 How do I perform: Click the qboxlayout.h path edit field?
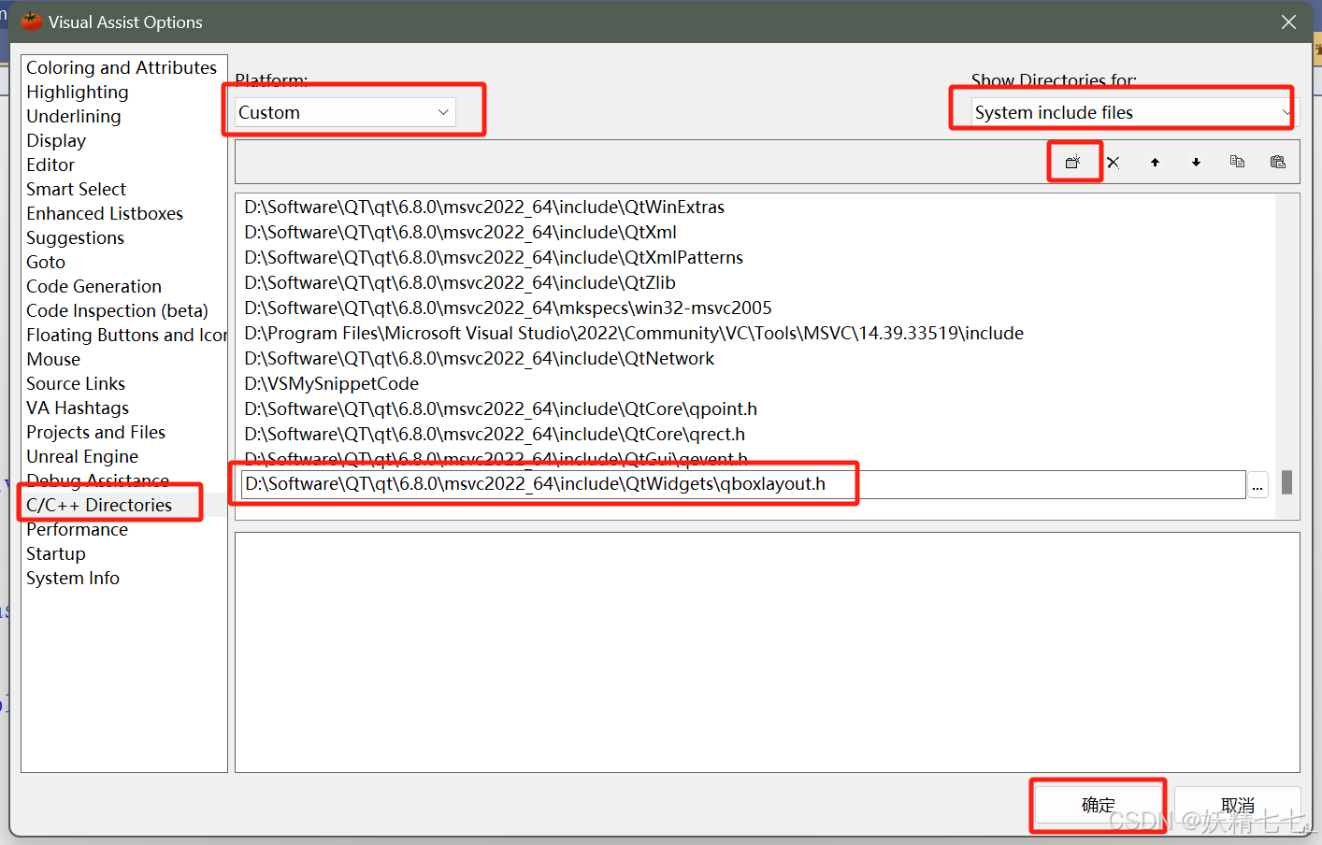pyautogui.click(x=743, y=484)
